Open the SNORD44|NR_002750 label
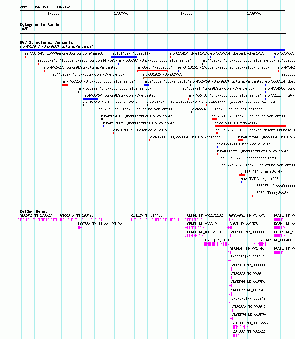The height and width of the screenshot is (339, 295). (248, 282)
